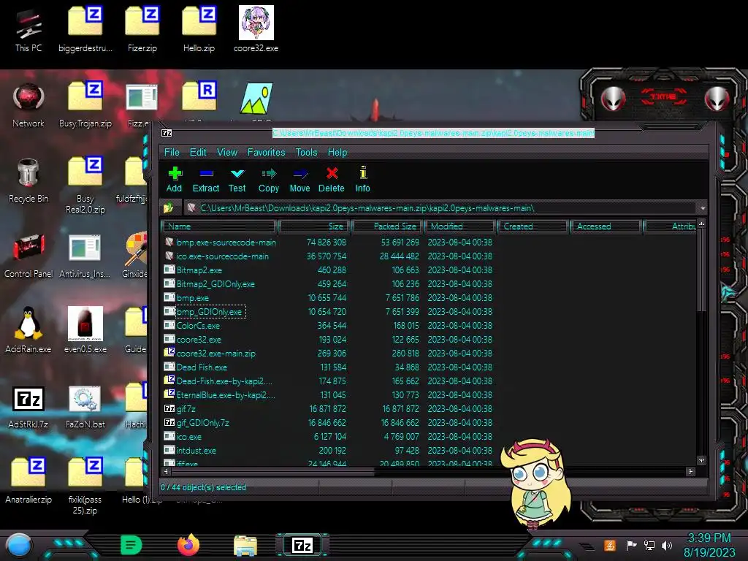This screenshot has height=561, width=748.
Task: Click the 7z window title icon
Action: point(167,133)
